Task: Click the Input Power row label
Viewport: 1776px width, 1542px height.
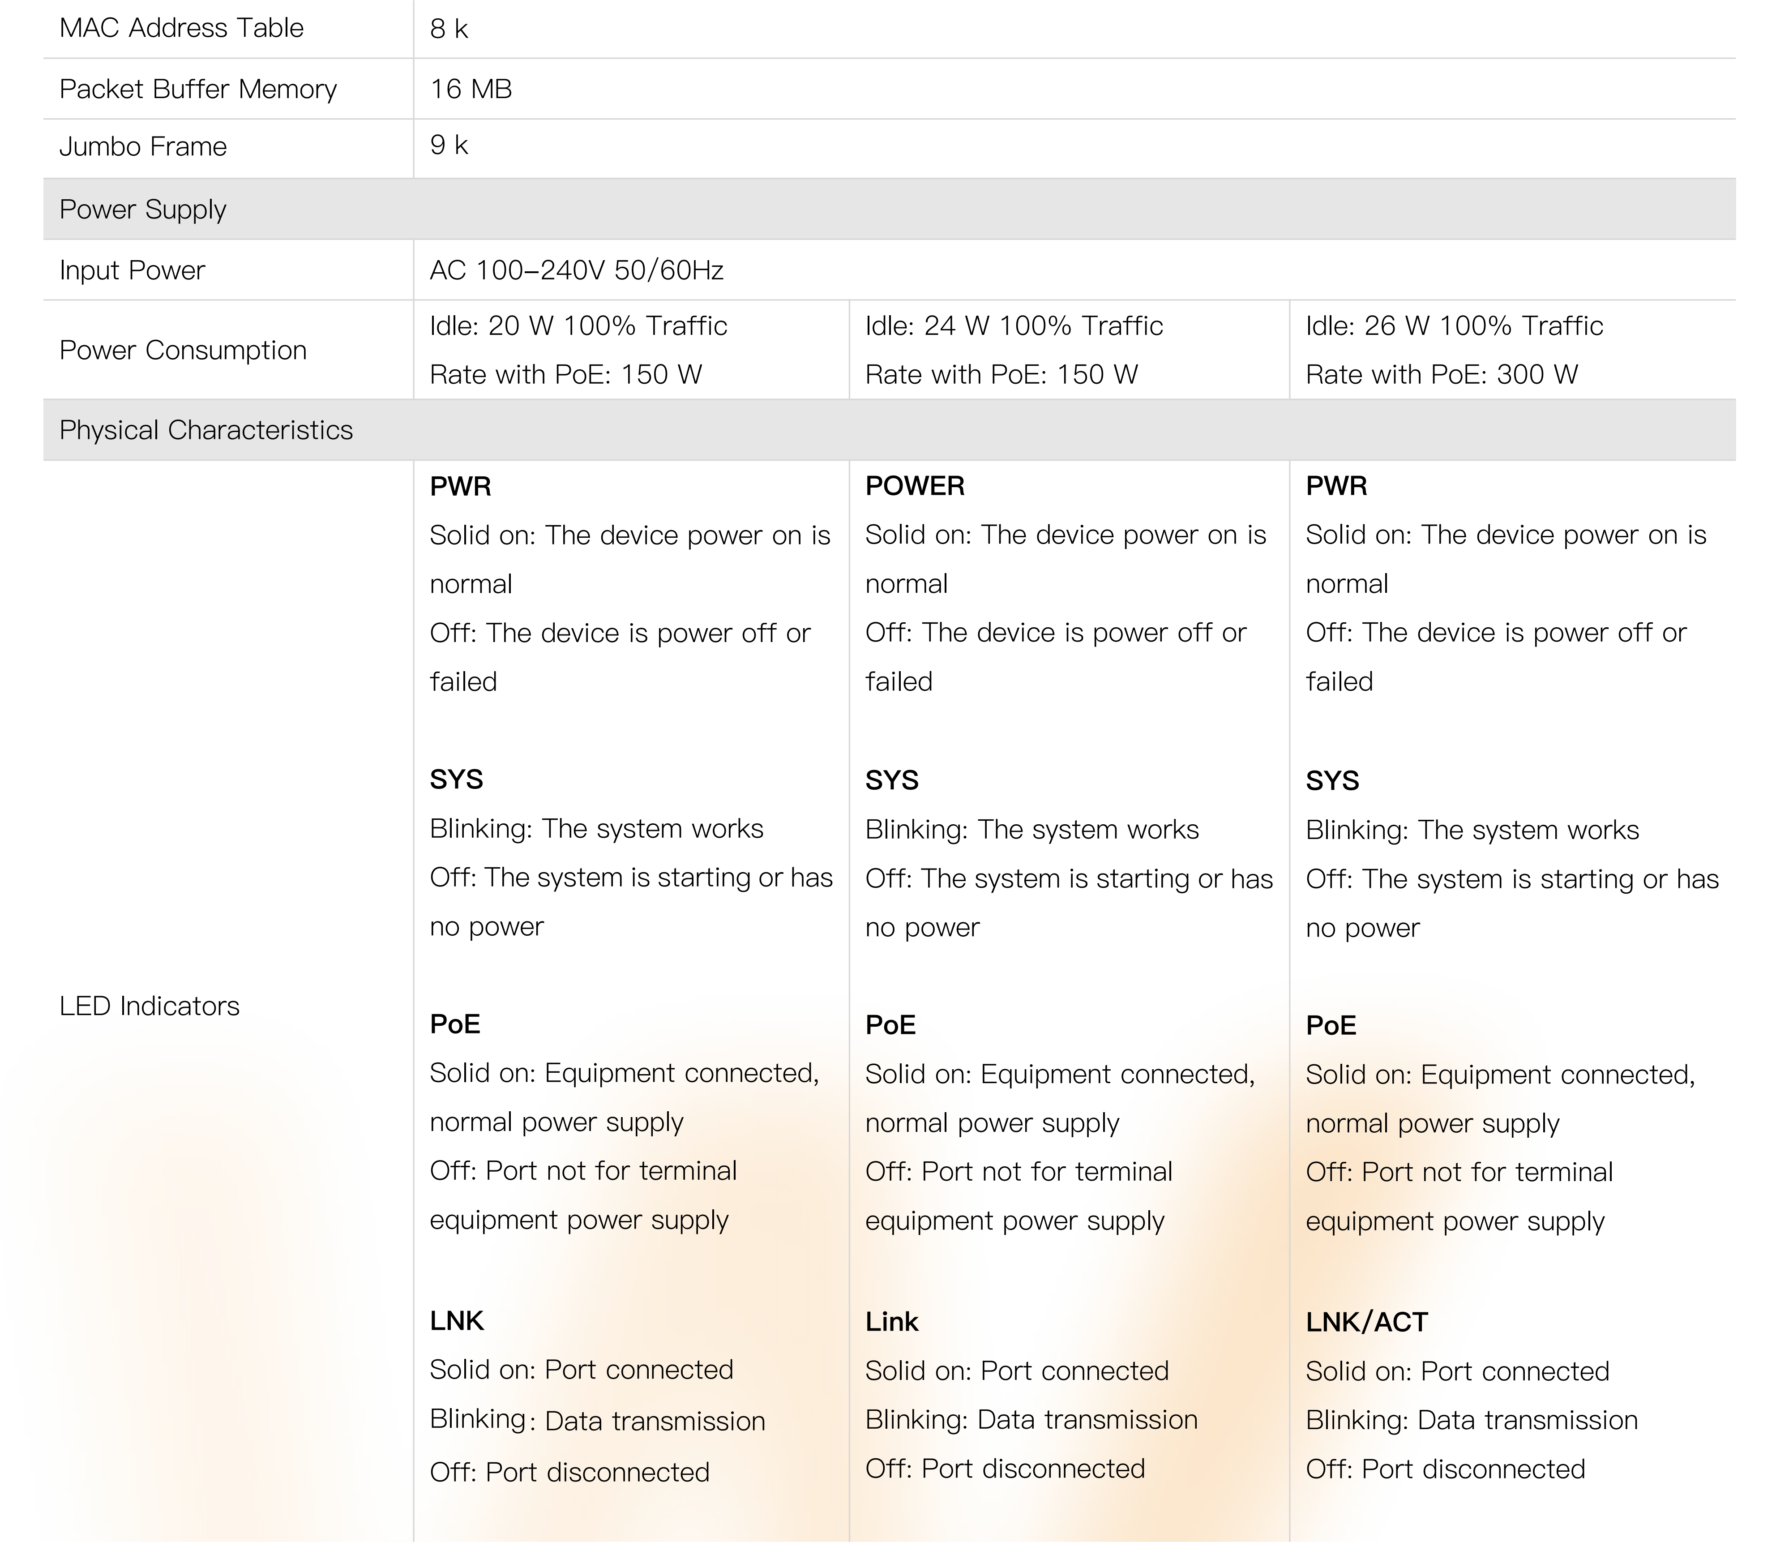Action: point(133,271)
